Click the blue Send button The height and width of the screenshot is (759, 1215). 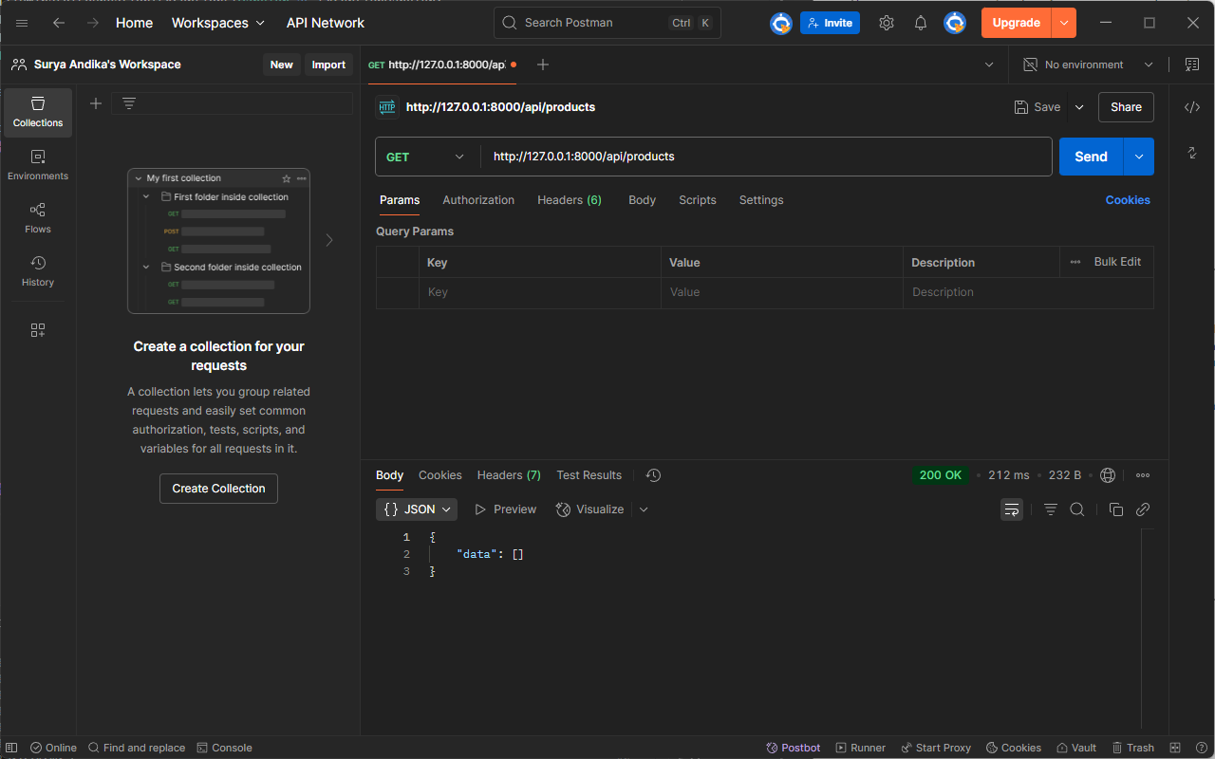(x=1091, y=157)
